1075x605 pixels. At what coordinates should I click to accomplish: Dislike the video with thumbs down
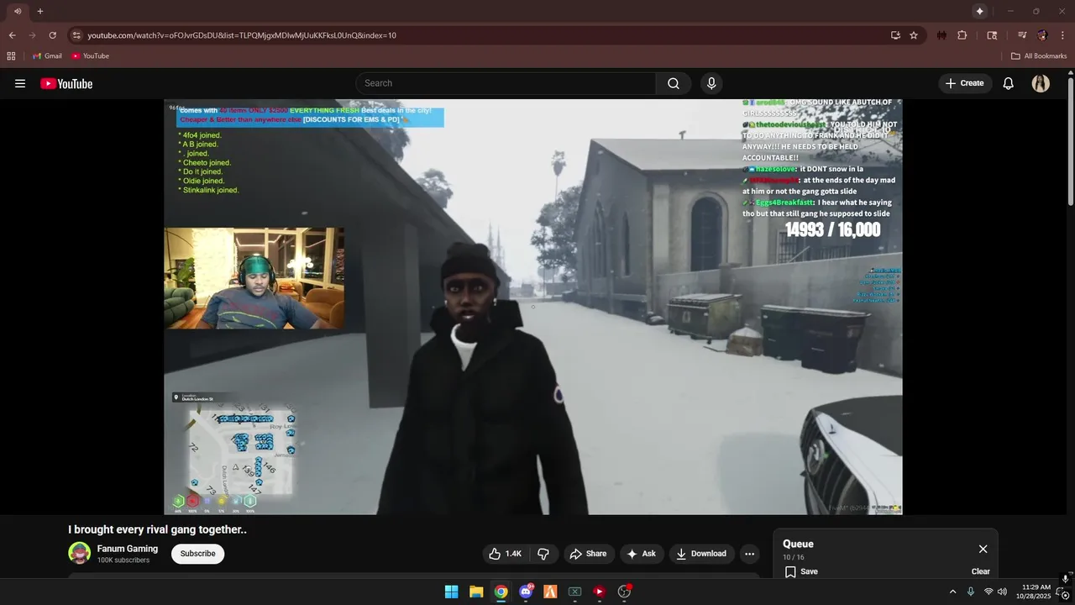click(543, 554)
